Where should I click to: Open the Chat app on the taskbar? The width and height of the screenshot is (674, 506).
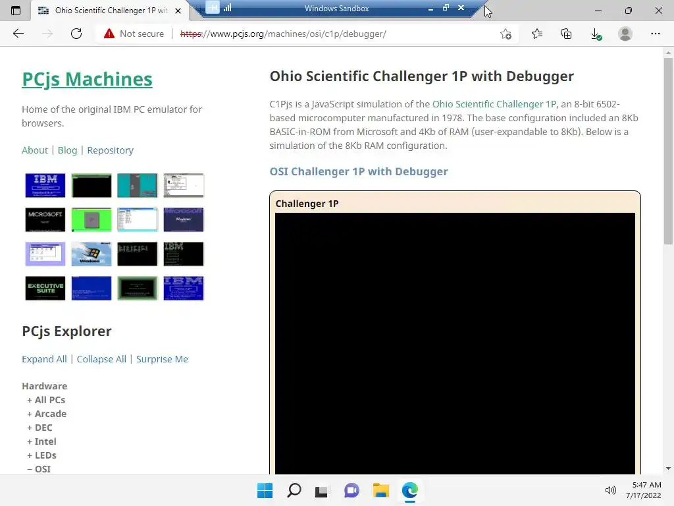click(x=351, y=490)
